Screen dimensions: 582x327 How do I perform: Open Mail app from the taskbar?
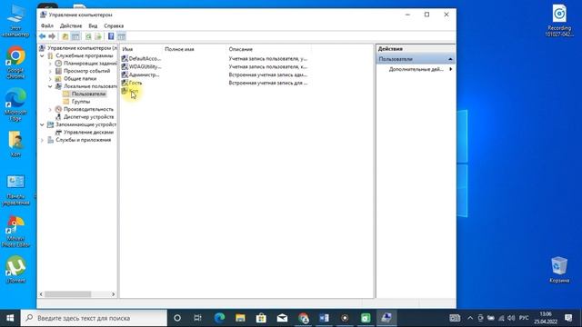(282, 318)
